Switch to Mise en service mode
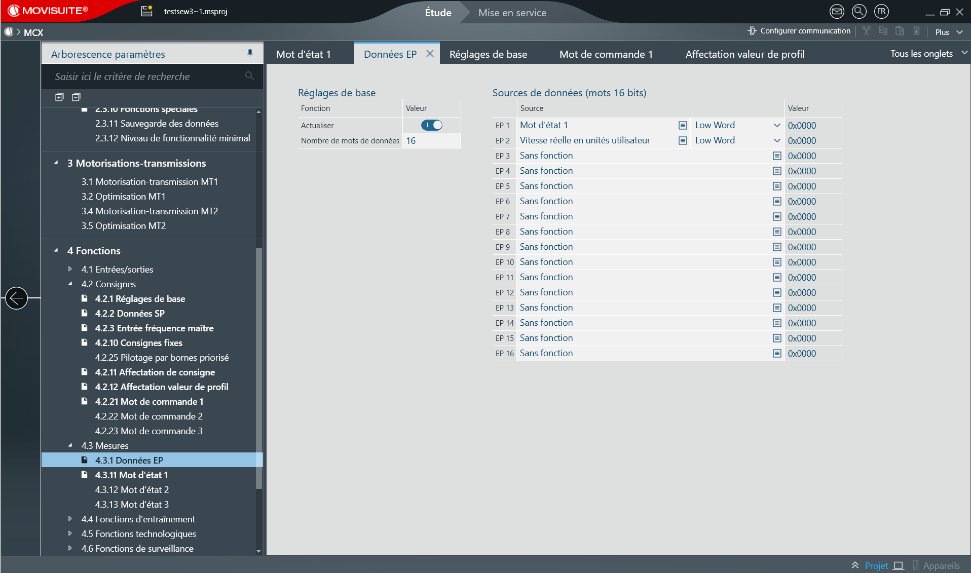The height and width of the screenshot is (573, 971). tap(512, 13)
